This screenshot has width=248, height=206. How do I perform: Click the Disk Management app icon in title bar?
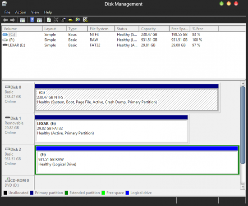(x=5, y=4)
